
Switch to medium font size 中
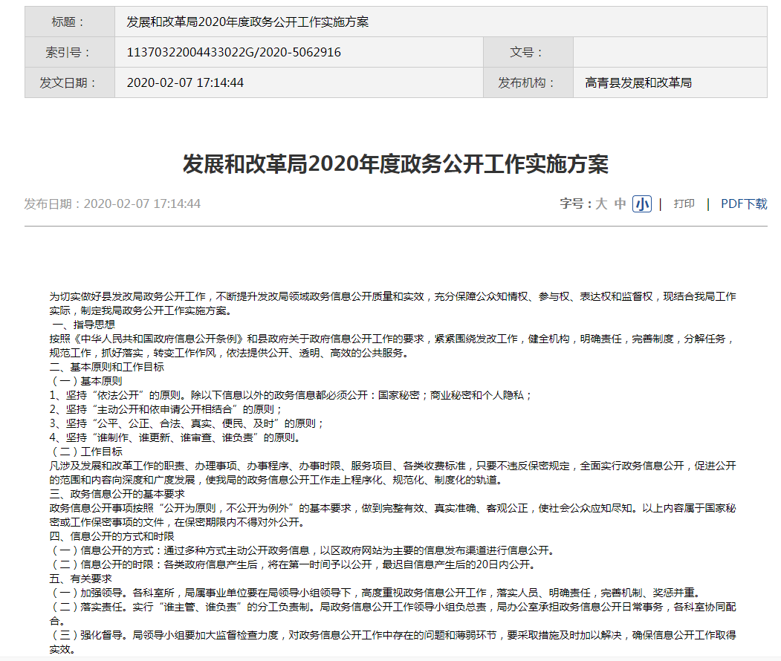tap(620, 204)
